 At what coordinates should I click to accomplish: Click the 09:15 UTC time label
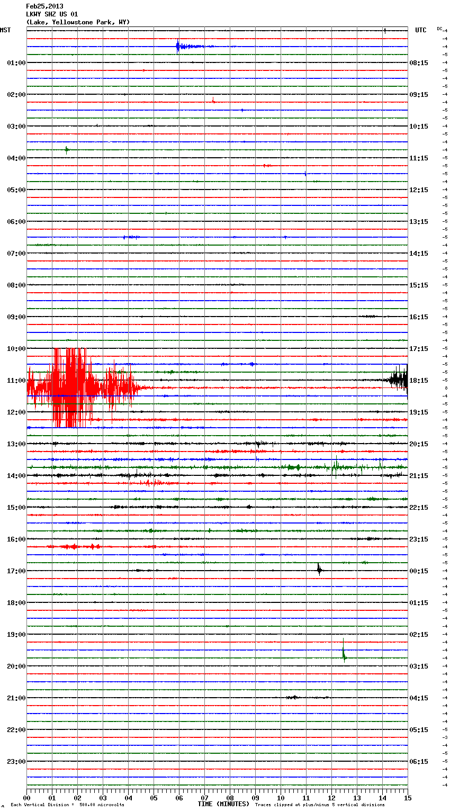click(x=419, y=95)
